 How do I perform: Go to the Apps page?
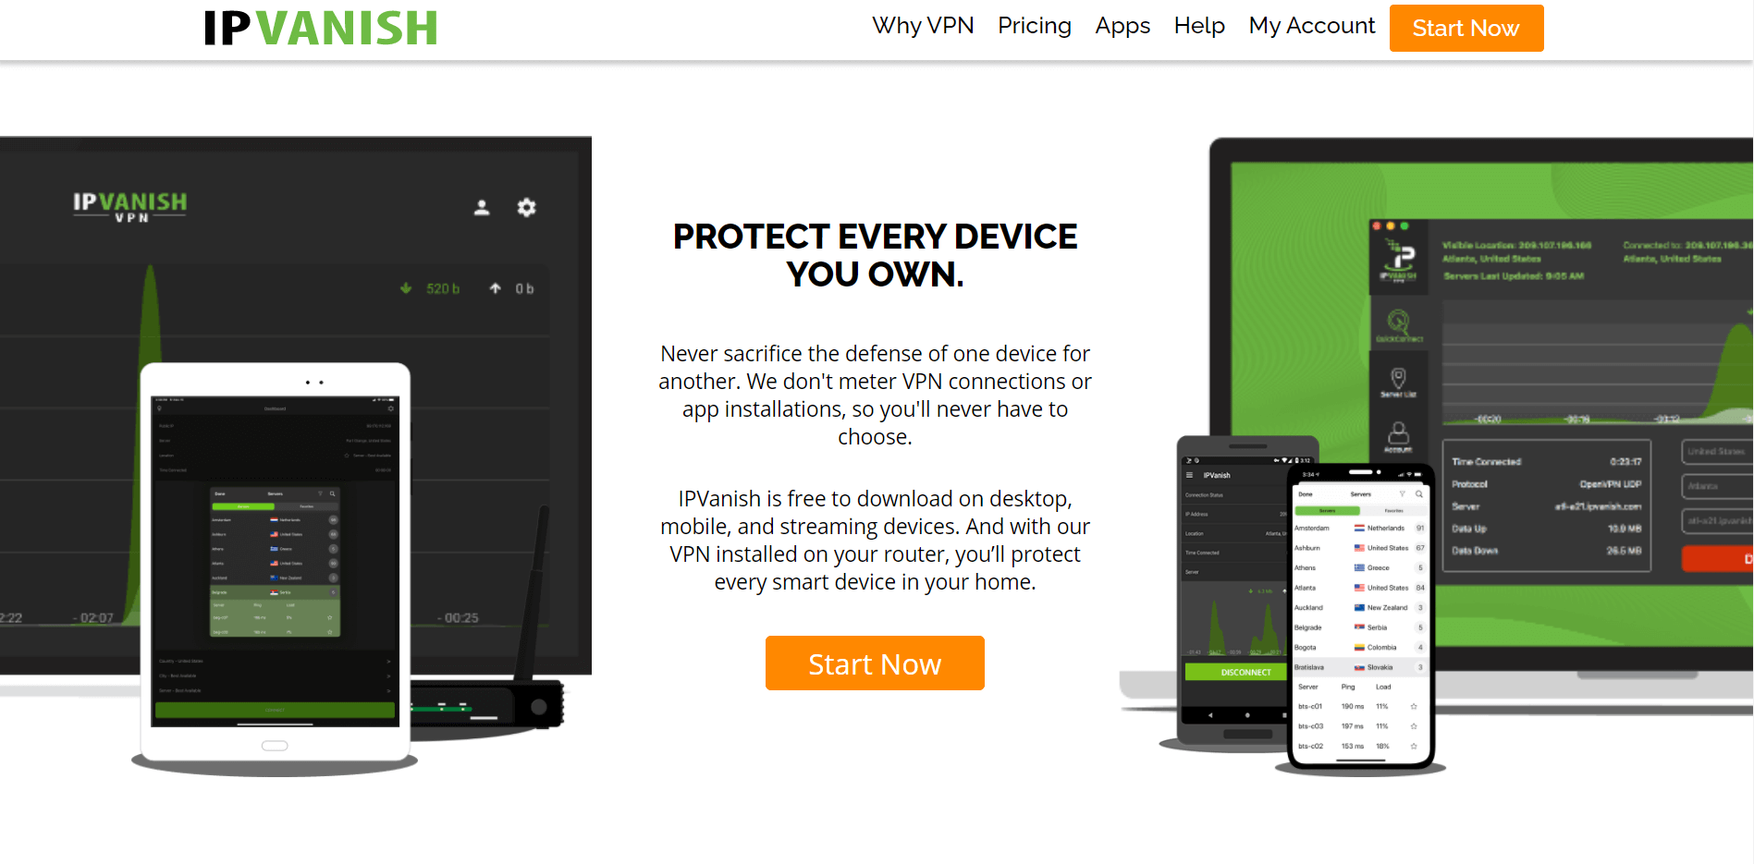pos(1122,26)
